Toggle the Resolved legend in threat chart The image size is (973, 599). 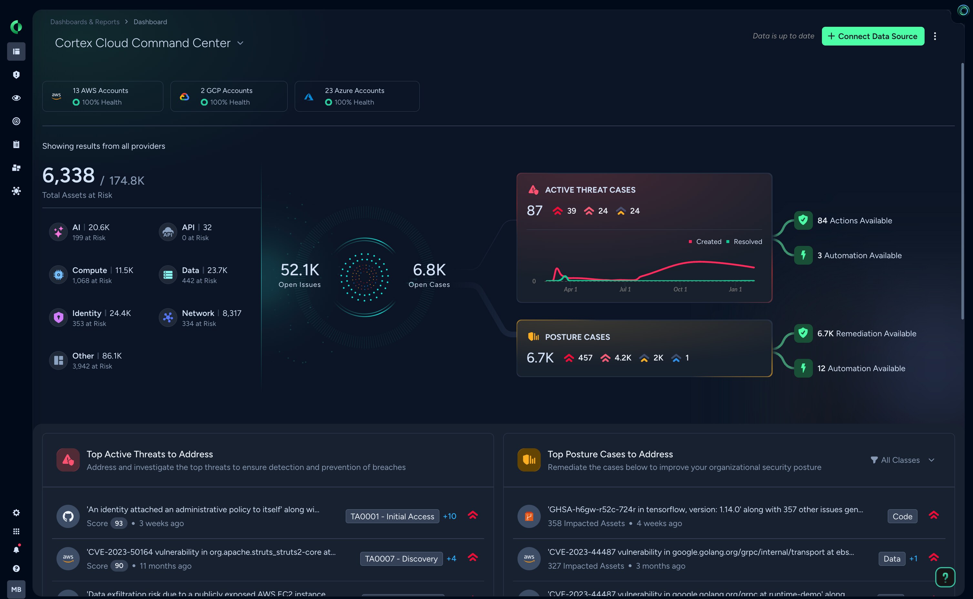pos(744,241)
